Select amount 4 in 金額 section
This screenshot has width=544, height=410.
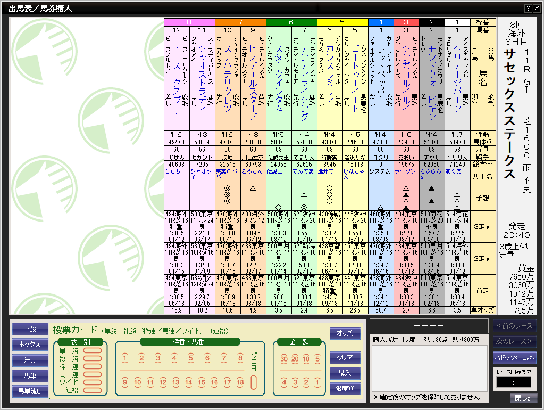[284, 382]
